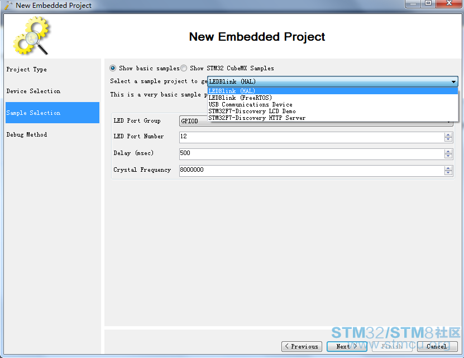The width and height of the screenshot is (464, 358).
Task: Choose USB Communications Device sample
Action: tap(333, 105)
